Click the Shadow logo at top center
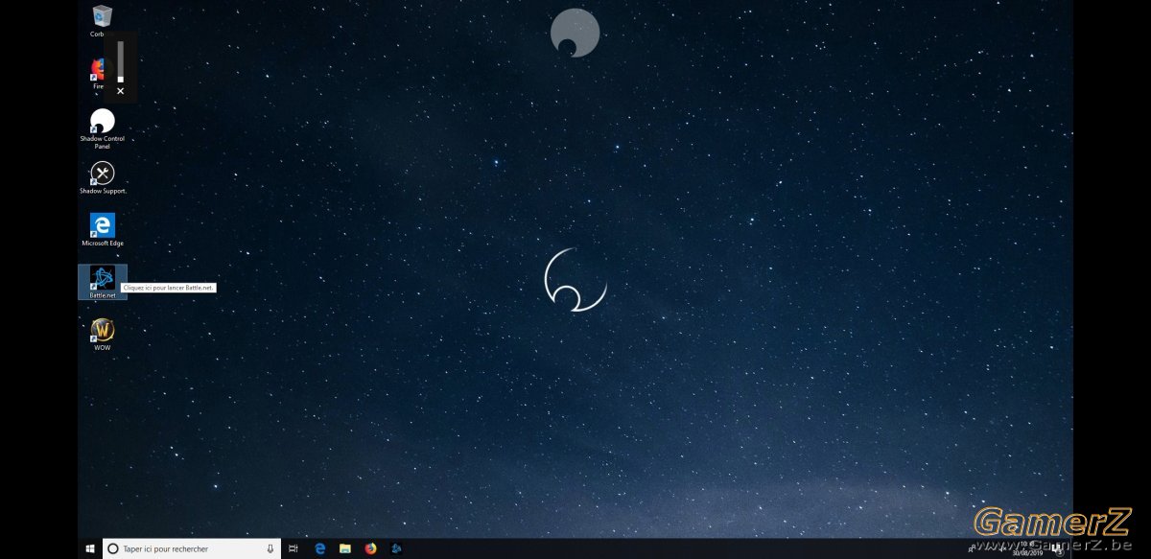Image resolution: width=1151 pixels, height=559 pixels. [x=575, y=33]
